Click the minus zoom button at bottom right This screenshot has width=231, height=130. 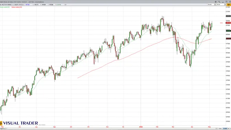click(230, 129)
